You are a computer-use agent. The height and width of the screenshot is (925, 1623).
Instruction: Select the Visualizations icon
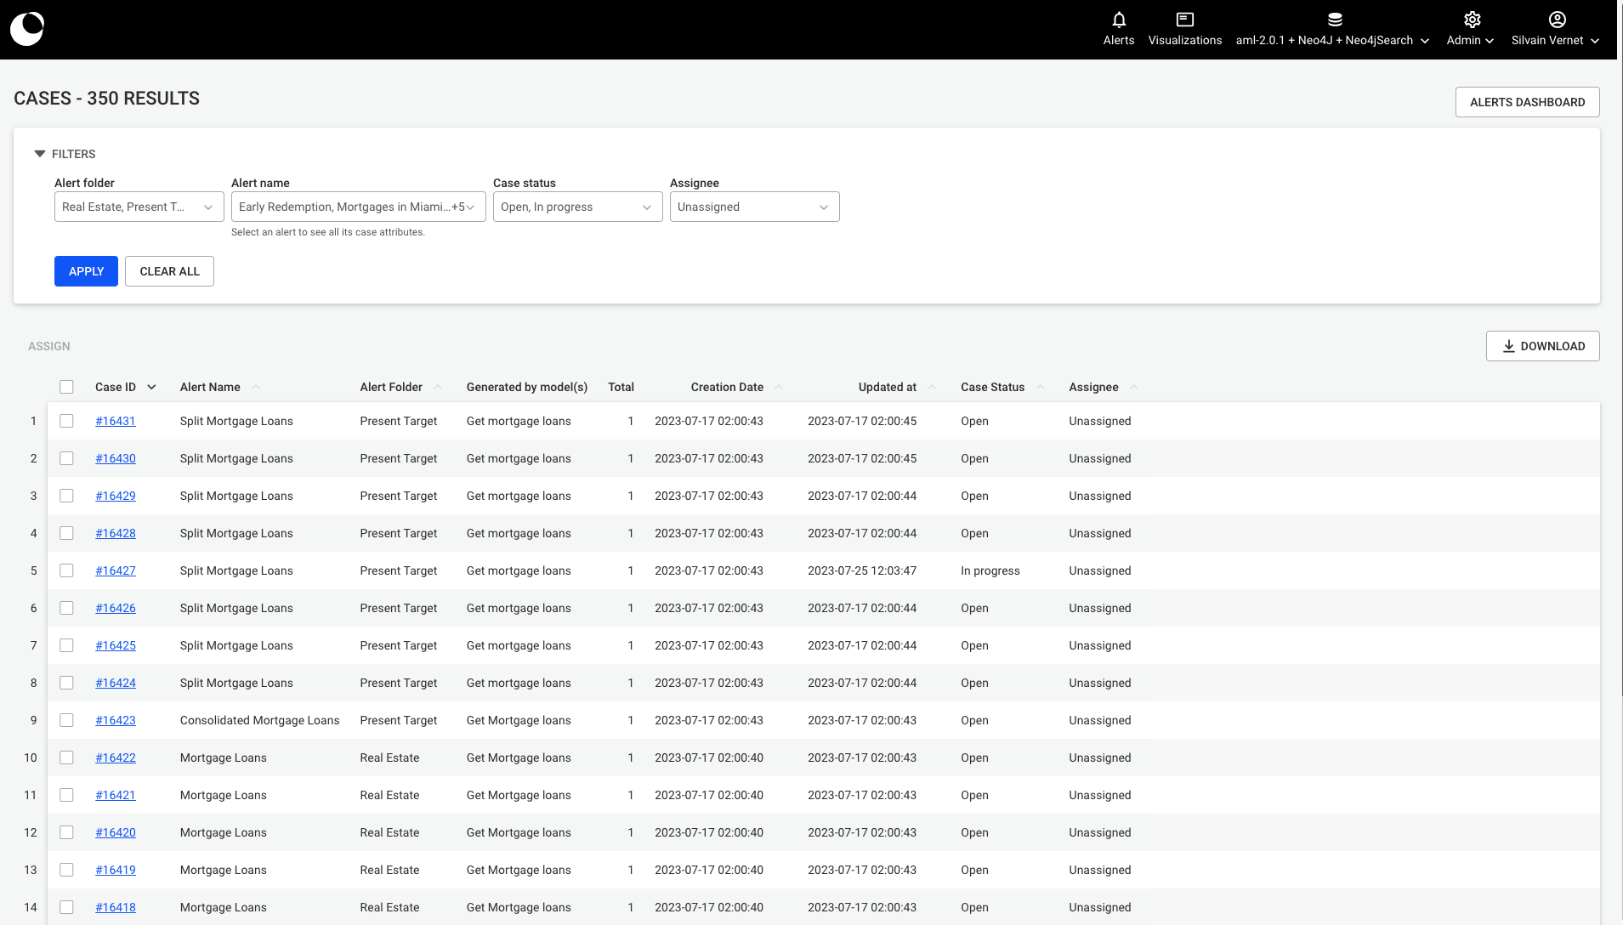[x=1184, y=20]
